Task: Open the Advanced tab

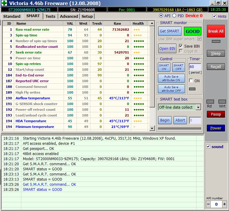Action: pos(69,16)
